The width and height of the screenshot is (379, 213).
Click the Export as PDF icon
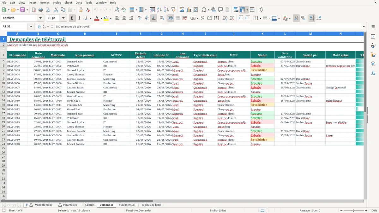(x=34, y=10)
